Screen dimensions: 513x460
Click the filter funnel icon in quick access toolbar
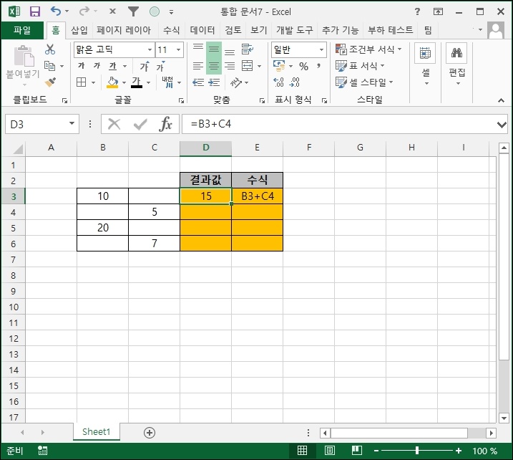[x=133, y=11]
